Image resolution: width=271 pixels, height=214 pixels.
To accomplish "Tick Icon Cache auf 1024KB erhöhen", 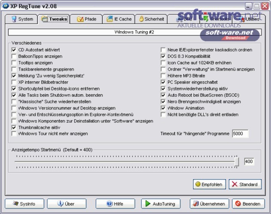I will tap(163, 63).
